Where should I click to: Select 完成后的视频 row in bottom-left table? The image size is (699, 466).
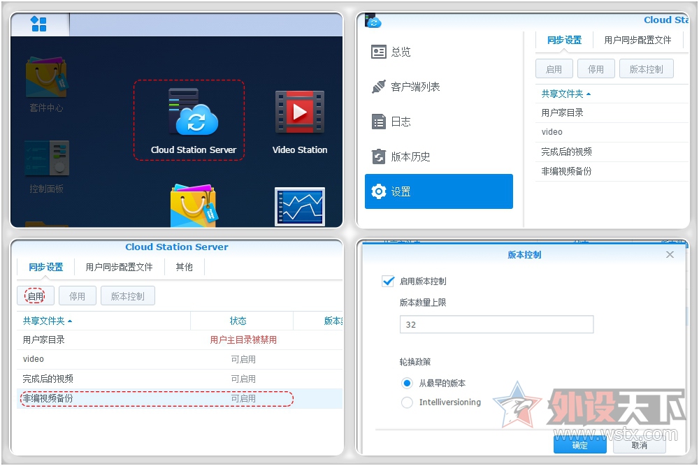point(180,379)
